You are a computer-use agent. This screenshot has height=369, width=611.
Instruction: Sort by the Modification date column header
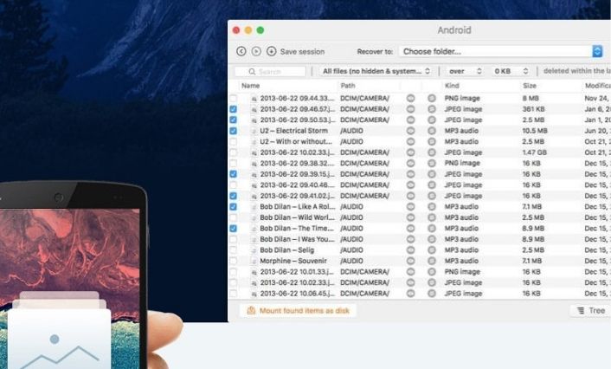(x=598, y=86)
